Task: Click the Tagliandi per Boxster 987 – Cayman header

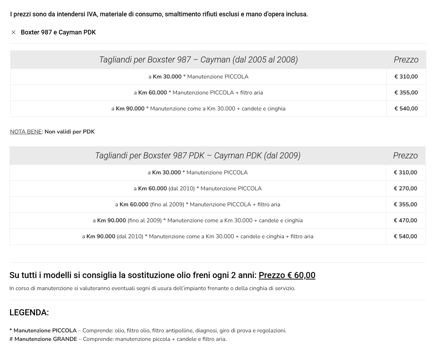Action: [x=198, y=60]
